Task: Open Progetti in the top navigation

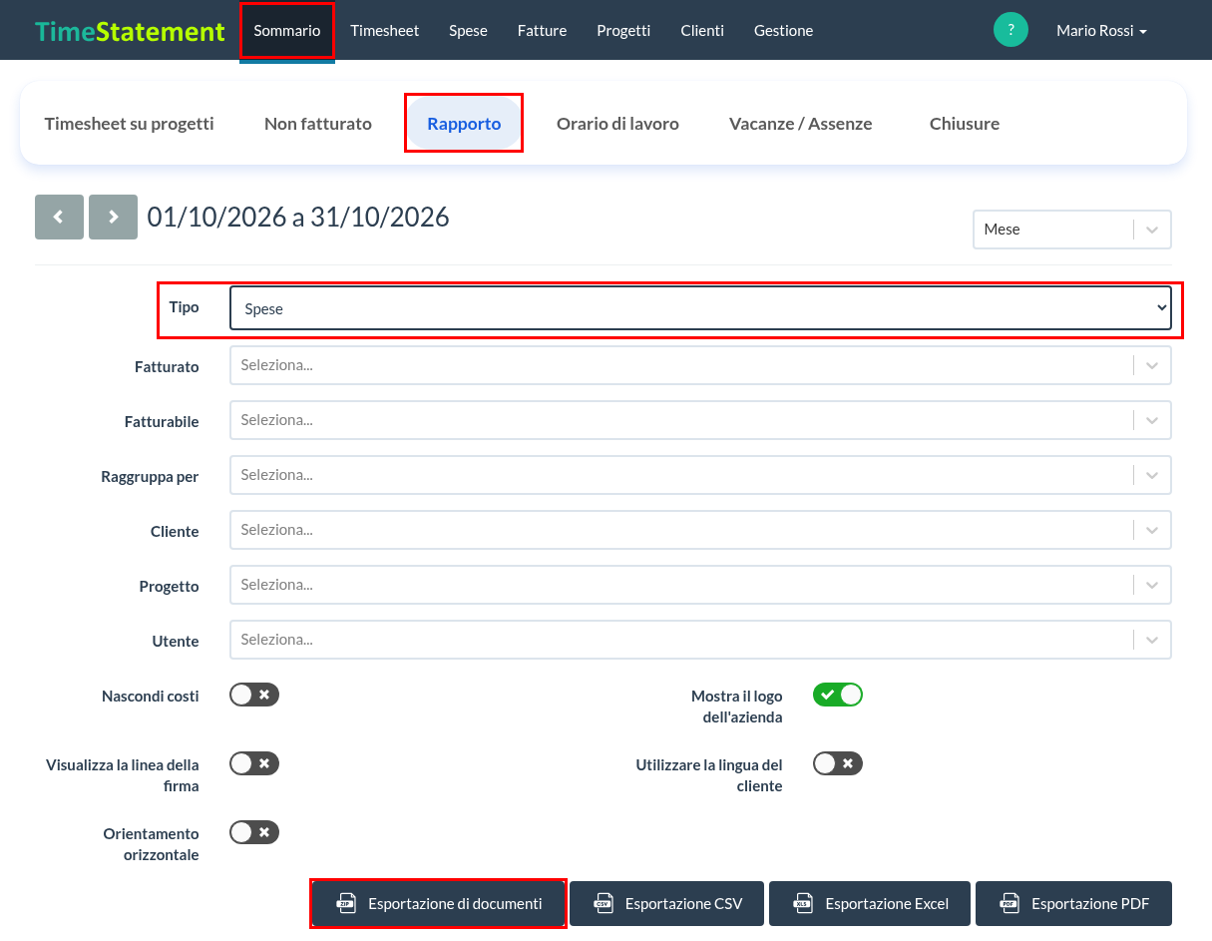Action: click(624, 31)
